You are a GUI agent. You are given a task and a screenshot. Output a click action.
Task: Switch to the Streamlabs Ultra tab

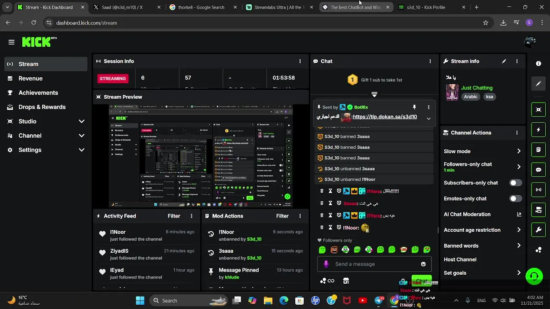point(279,7)
